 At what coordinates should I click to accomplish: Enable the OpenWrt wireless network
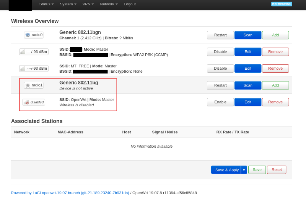click(x=220, y=102)
